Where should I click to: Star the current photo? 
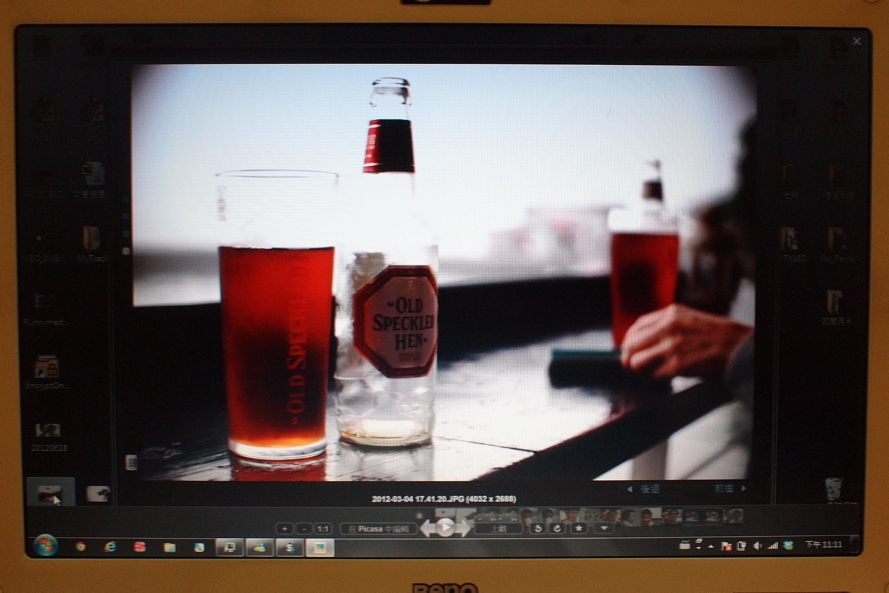tap(578, 528)
